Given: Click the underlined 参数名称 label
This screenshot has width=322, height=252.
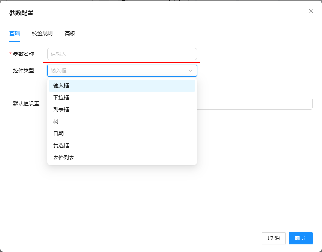Looking at the screenshot, I should 24,54.
